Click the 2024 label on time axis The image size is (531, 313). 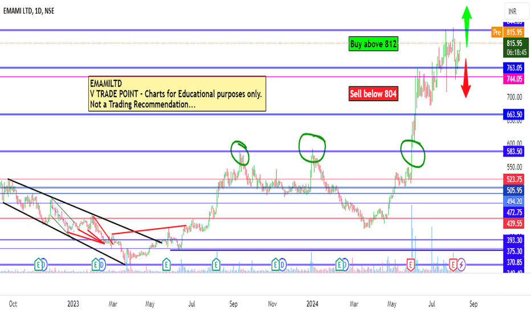(x=312, y=304)
